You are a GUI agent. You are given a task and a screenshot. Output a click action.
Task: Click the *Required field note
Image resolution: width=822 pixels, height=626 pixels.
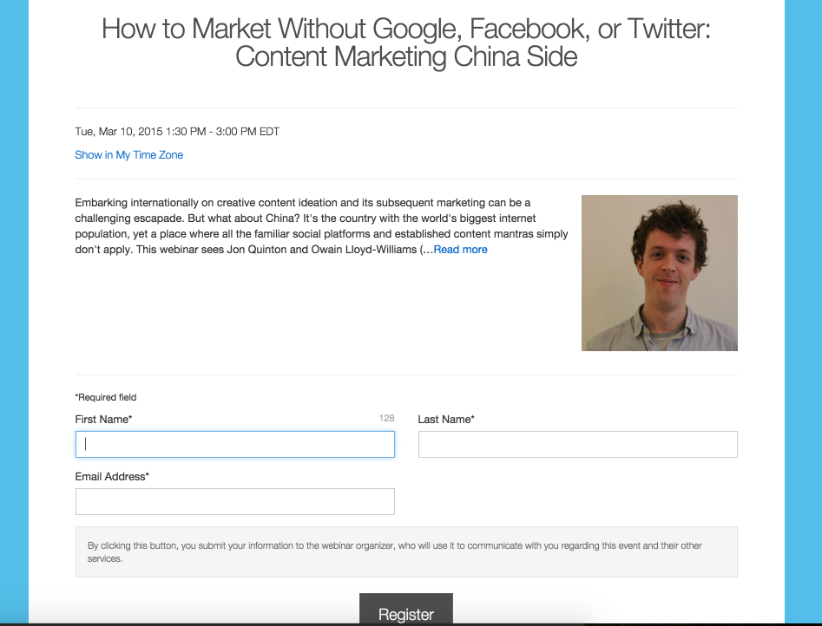[x=106, y=397]
